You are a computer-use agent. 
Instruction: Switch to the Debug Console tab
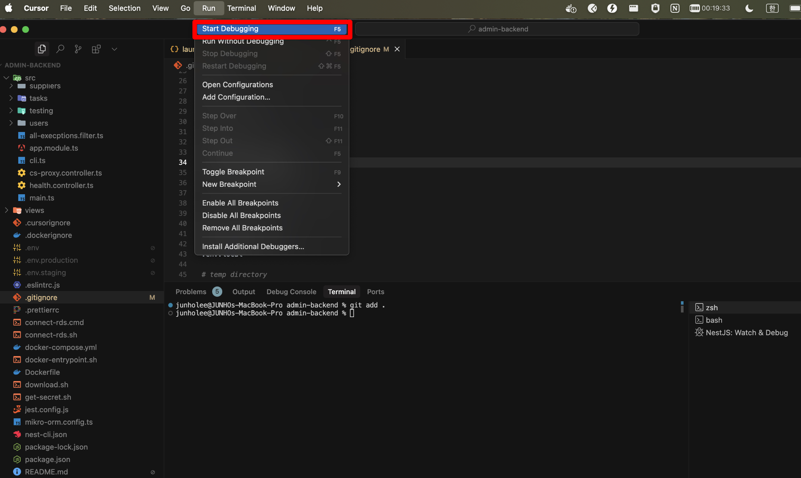point(291,292)
